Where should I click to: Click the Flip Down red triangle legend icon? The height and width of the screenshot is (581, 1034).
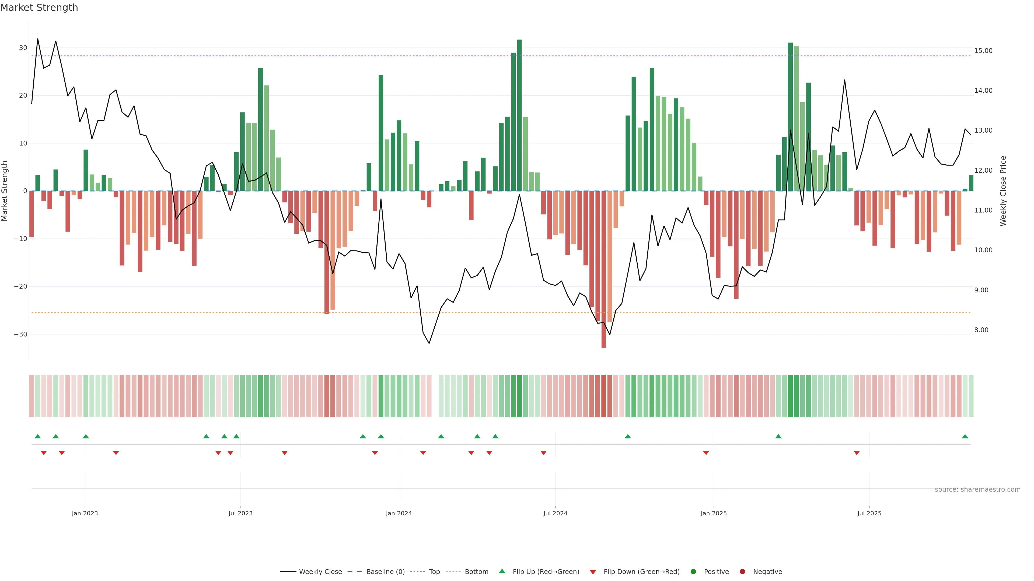tap(593, 572)
